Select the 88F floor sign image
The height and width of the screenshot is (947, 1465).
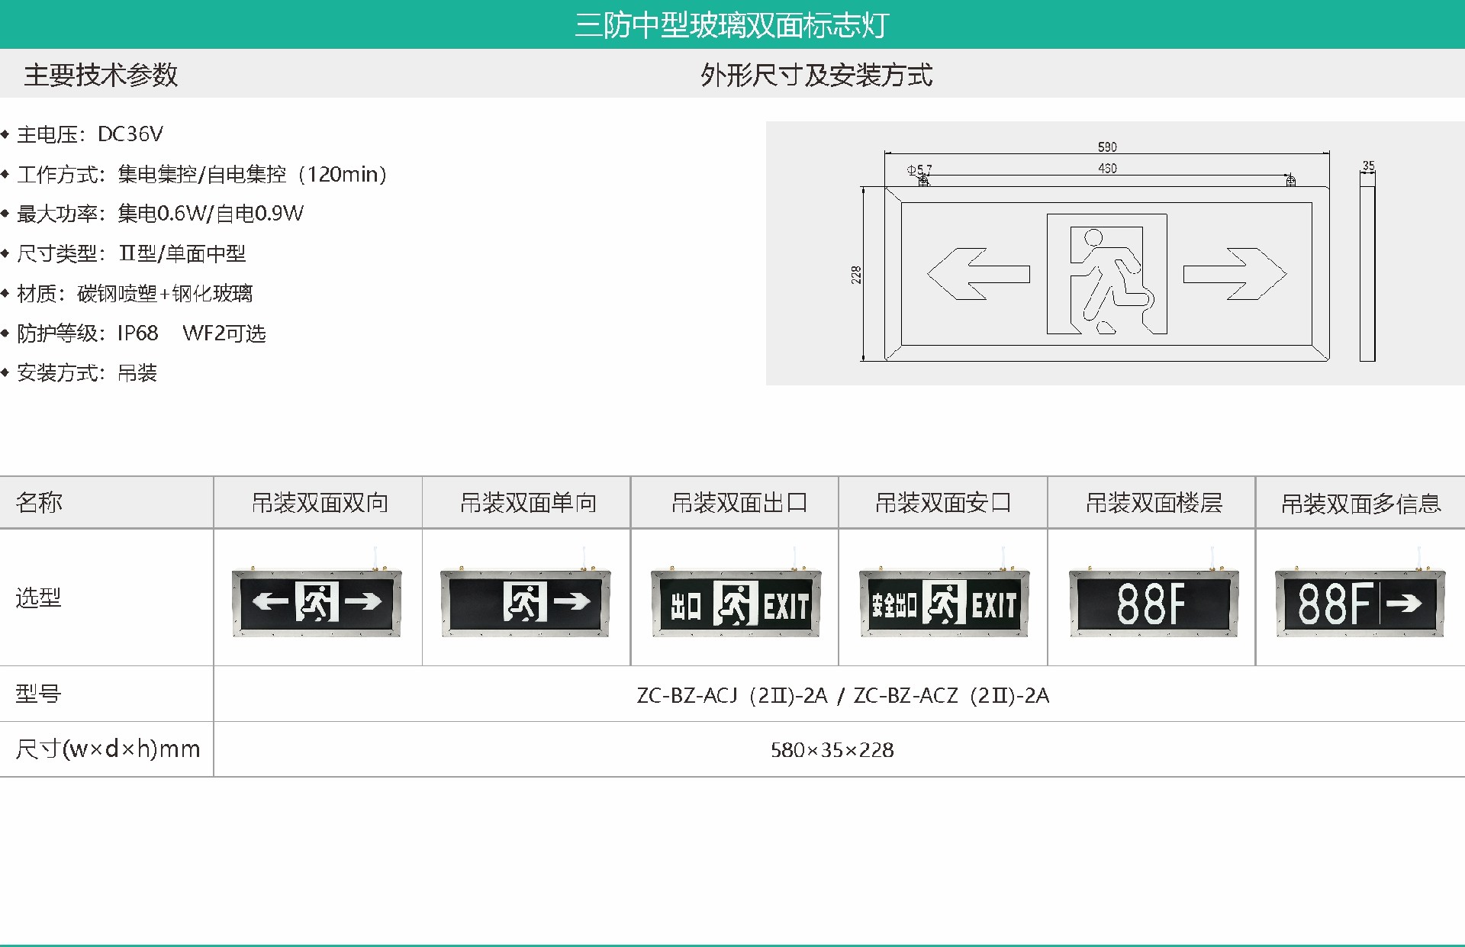(1151, 601)
